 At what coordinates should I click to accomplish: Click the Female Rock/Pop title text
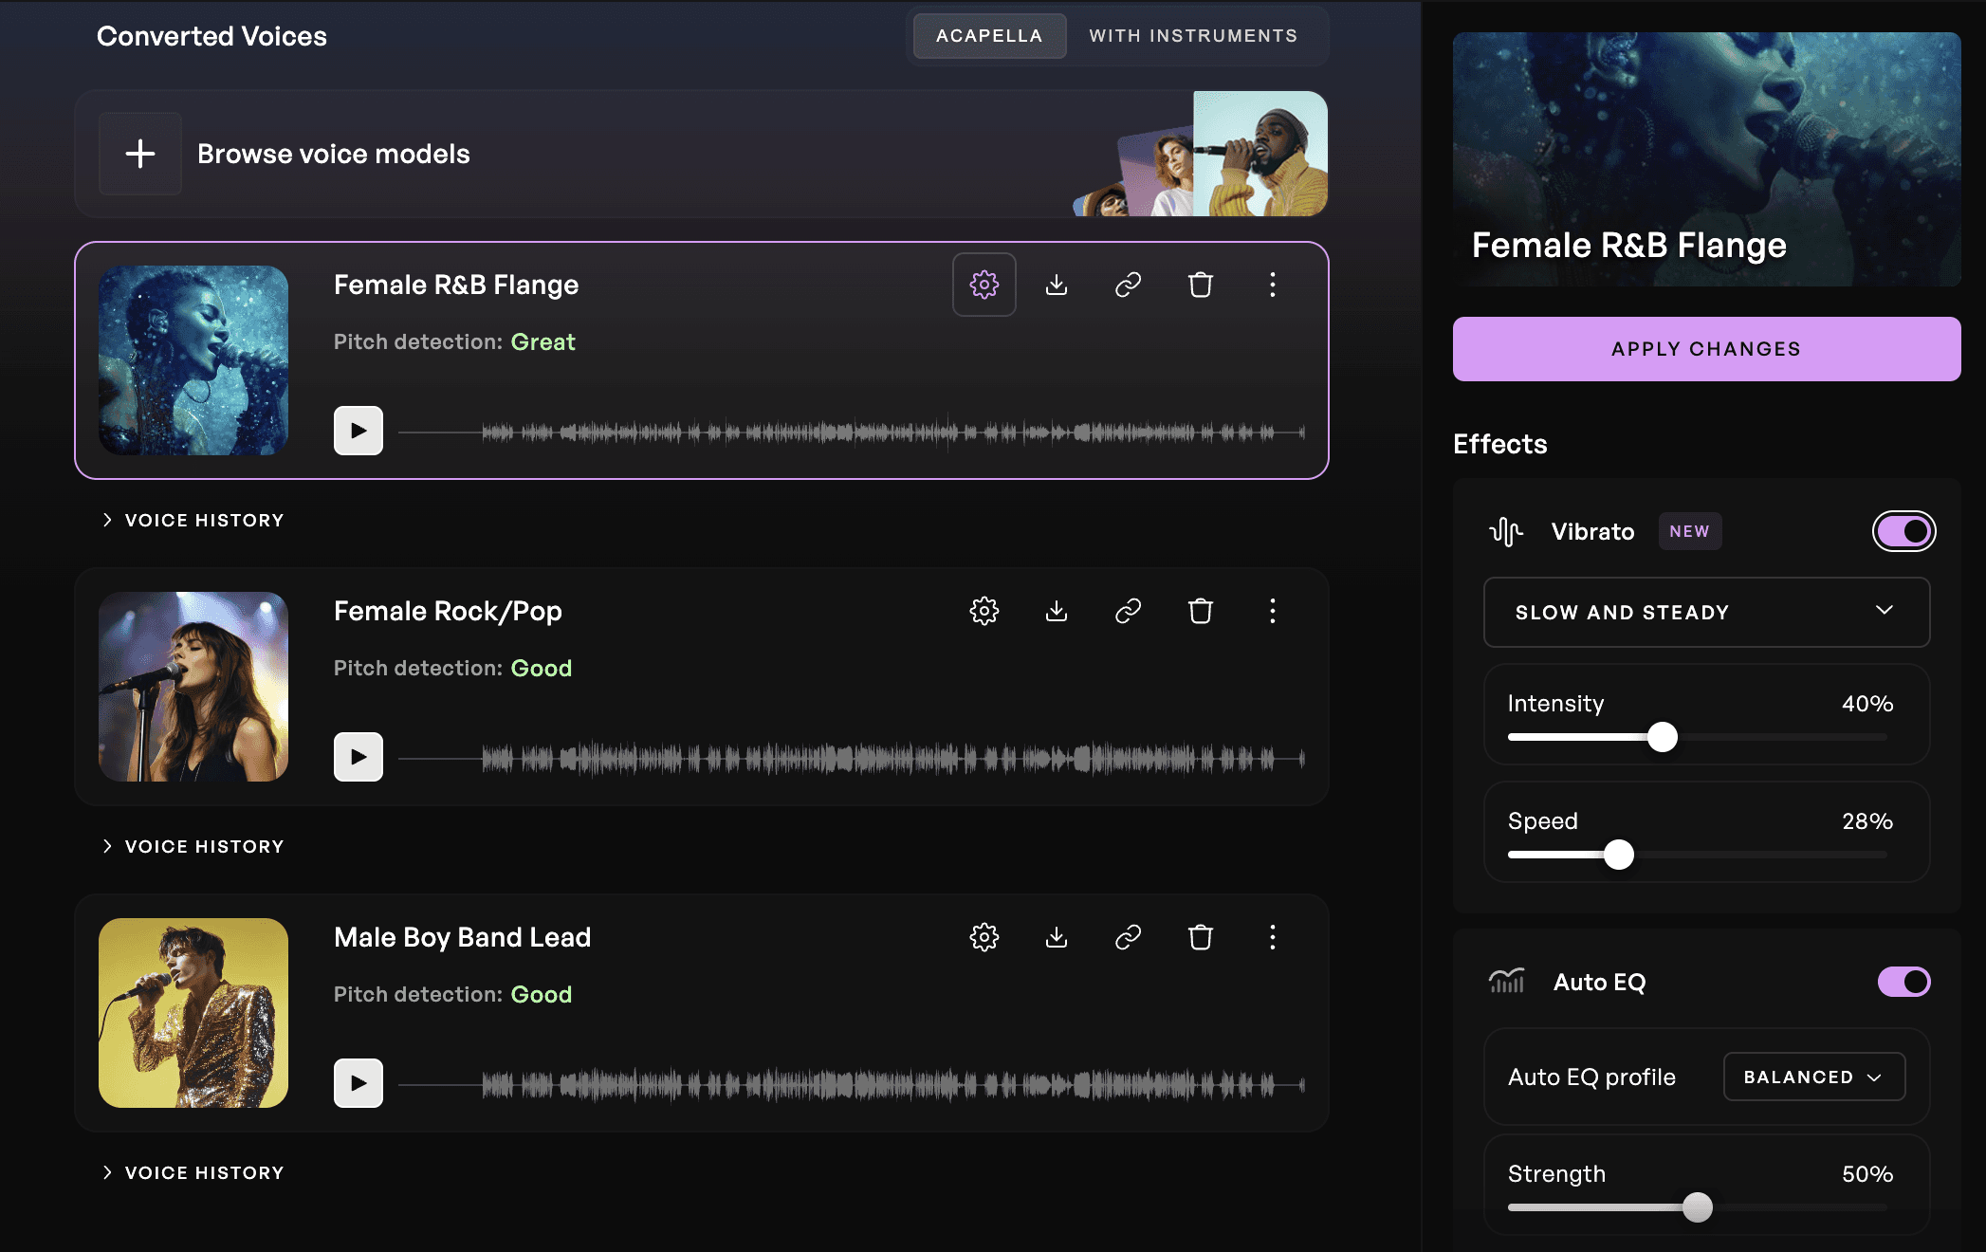click(448, 612)
